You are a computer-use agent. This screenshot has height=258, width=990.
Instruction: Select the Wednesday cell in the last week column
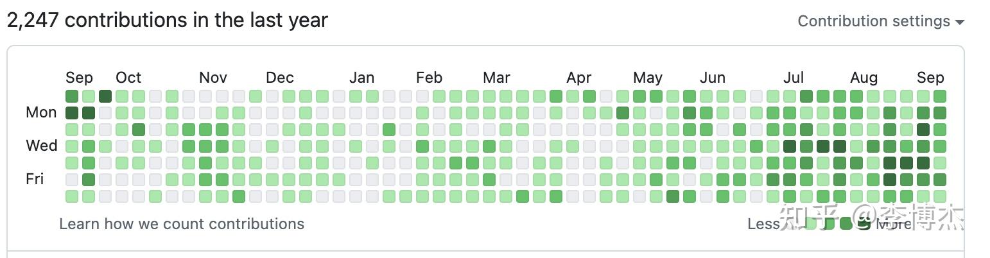pos(940,146)
